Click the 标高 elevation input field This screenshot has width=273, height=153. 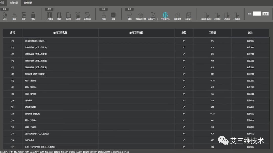[257, 14]
